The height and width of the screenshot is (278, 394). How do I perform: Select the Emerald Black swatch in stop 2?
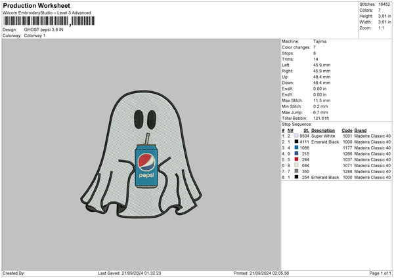[296, 142]
